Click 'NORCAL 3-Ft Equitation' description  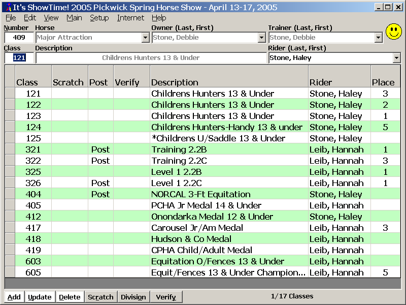coord(201,194)
